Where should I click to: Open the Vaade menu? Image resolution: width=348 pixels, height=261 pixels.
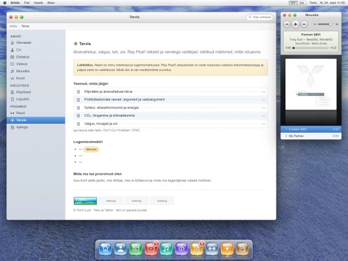(38, 3)
